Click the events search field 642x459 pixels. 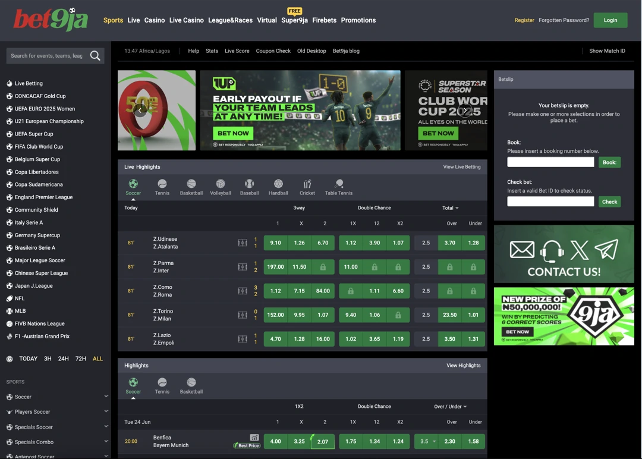tap(48, 56)
